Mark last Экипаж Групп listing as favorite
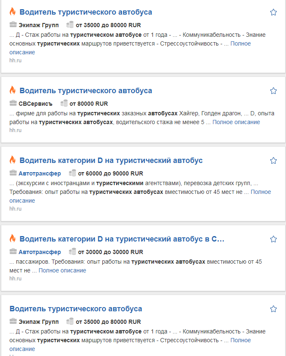 click(x=273, y=309)
